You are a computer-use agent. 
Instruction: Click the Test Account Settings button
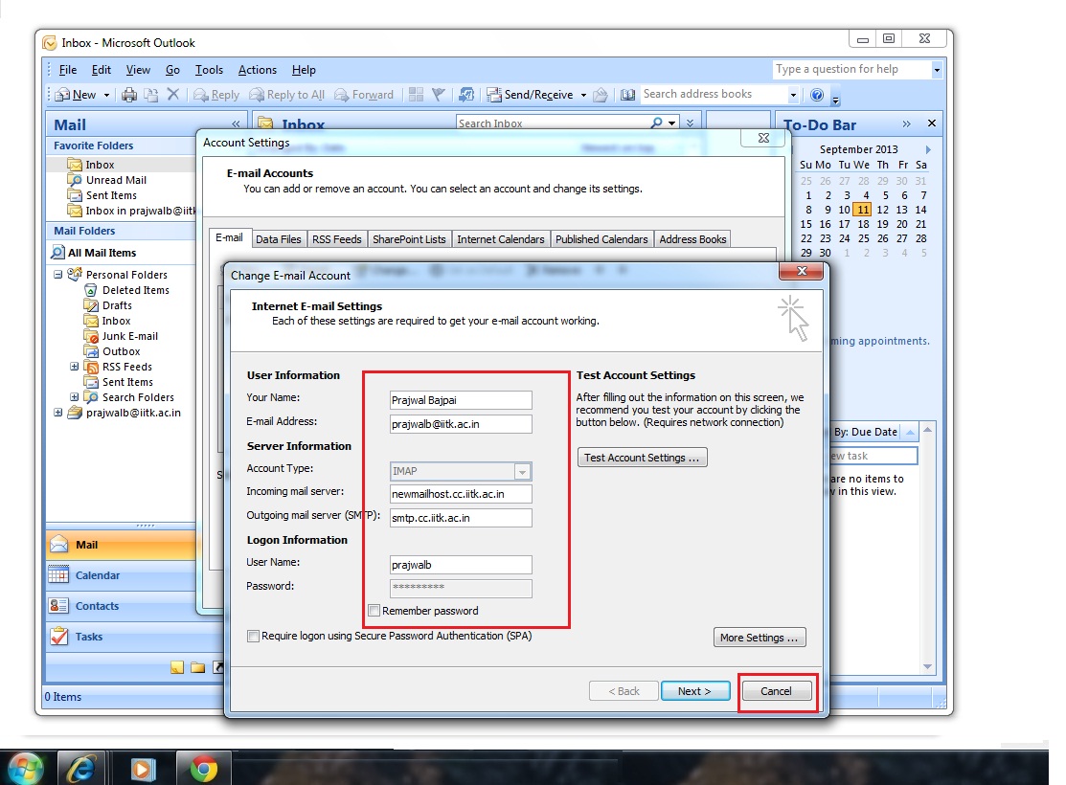click(x=642, y=458)
